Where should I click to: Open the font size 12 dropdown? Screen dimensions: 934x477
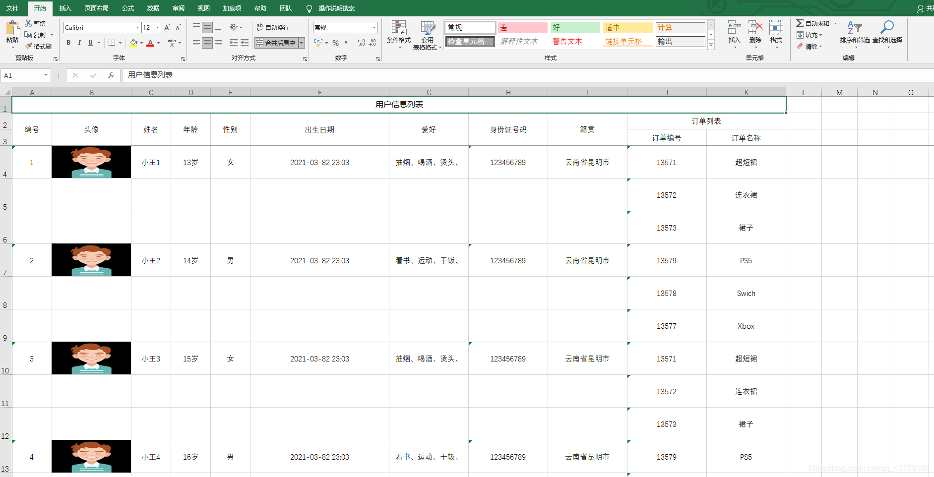point(157,27)
